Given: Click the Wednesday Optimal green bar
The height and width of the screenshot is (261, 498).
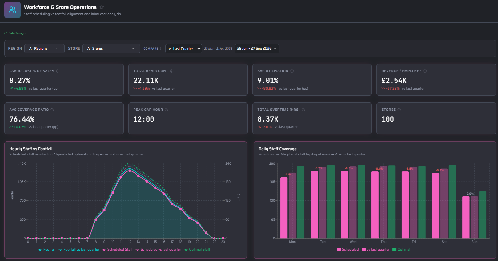Looking at the screenshot, I should (361, 202).
